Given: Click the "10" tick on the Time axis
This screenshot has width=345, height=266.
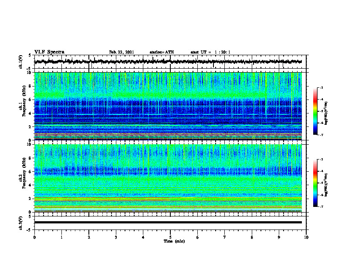Looking at the screenshot, I should pyautogui.click(x=306, y=237).
